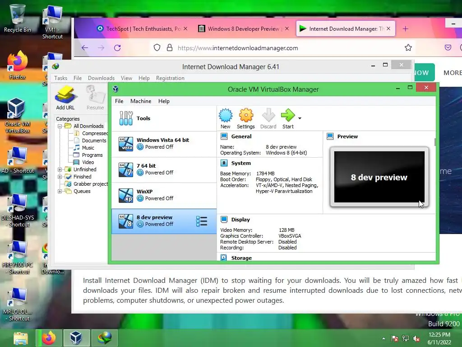
Task: Click System section header in details
Action: [241, 163]
